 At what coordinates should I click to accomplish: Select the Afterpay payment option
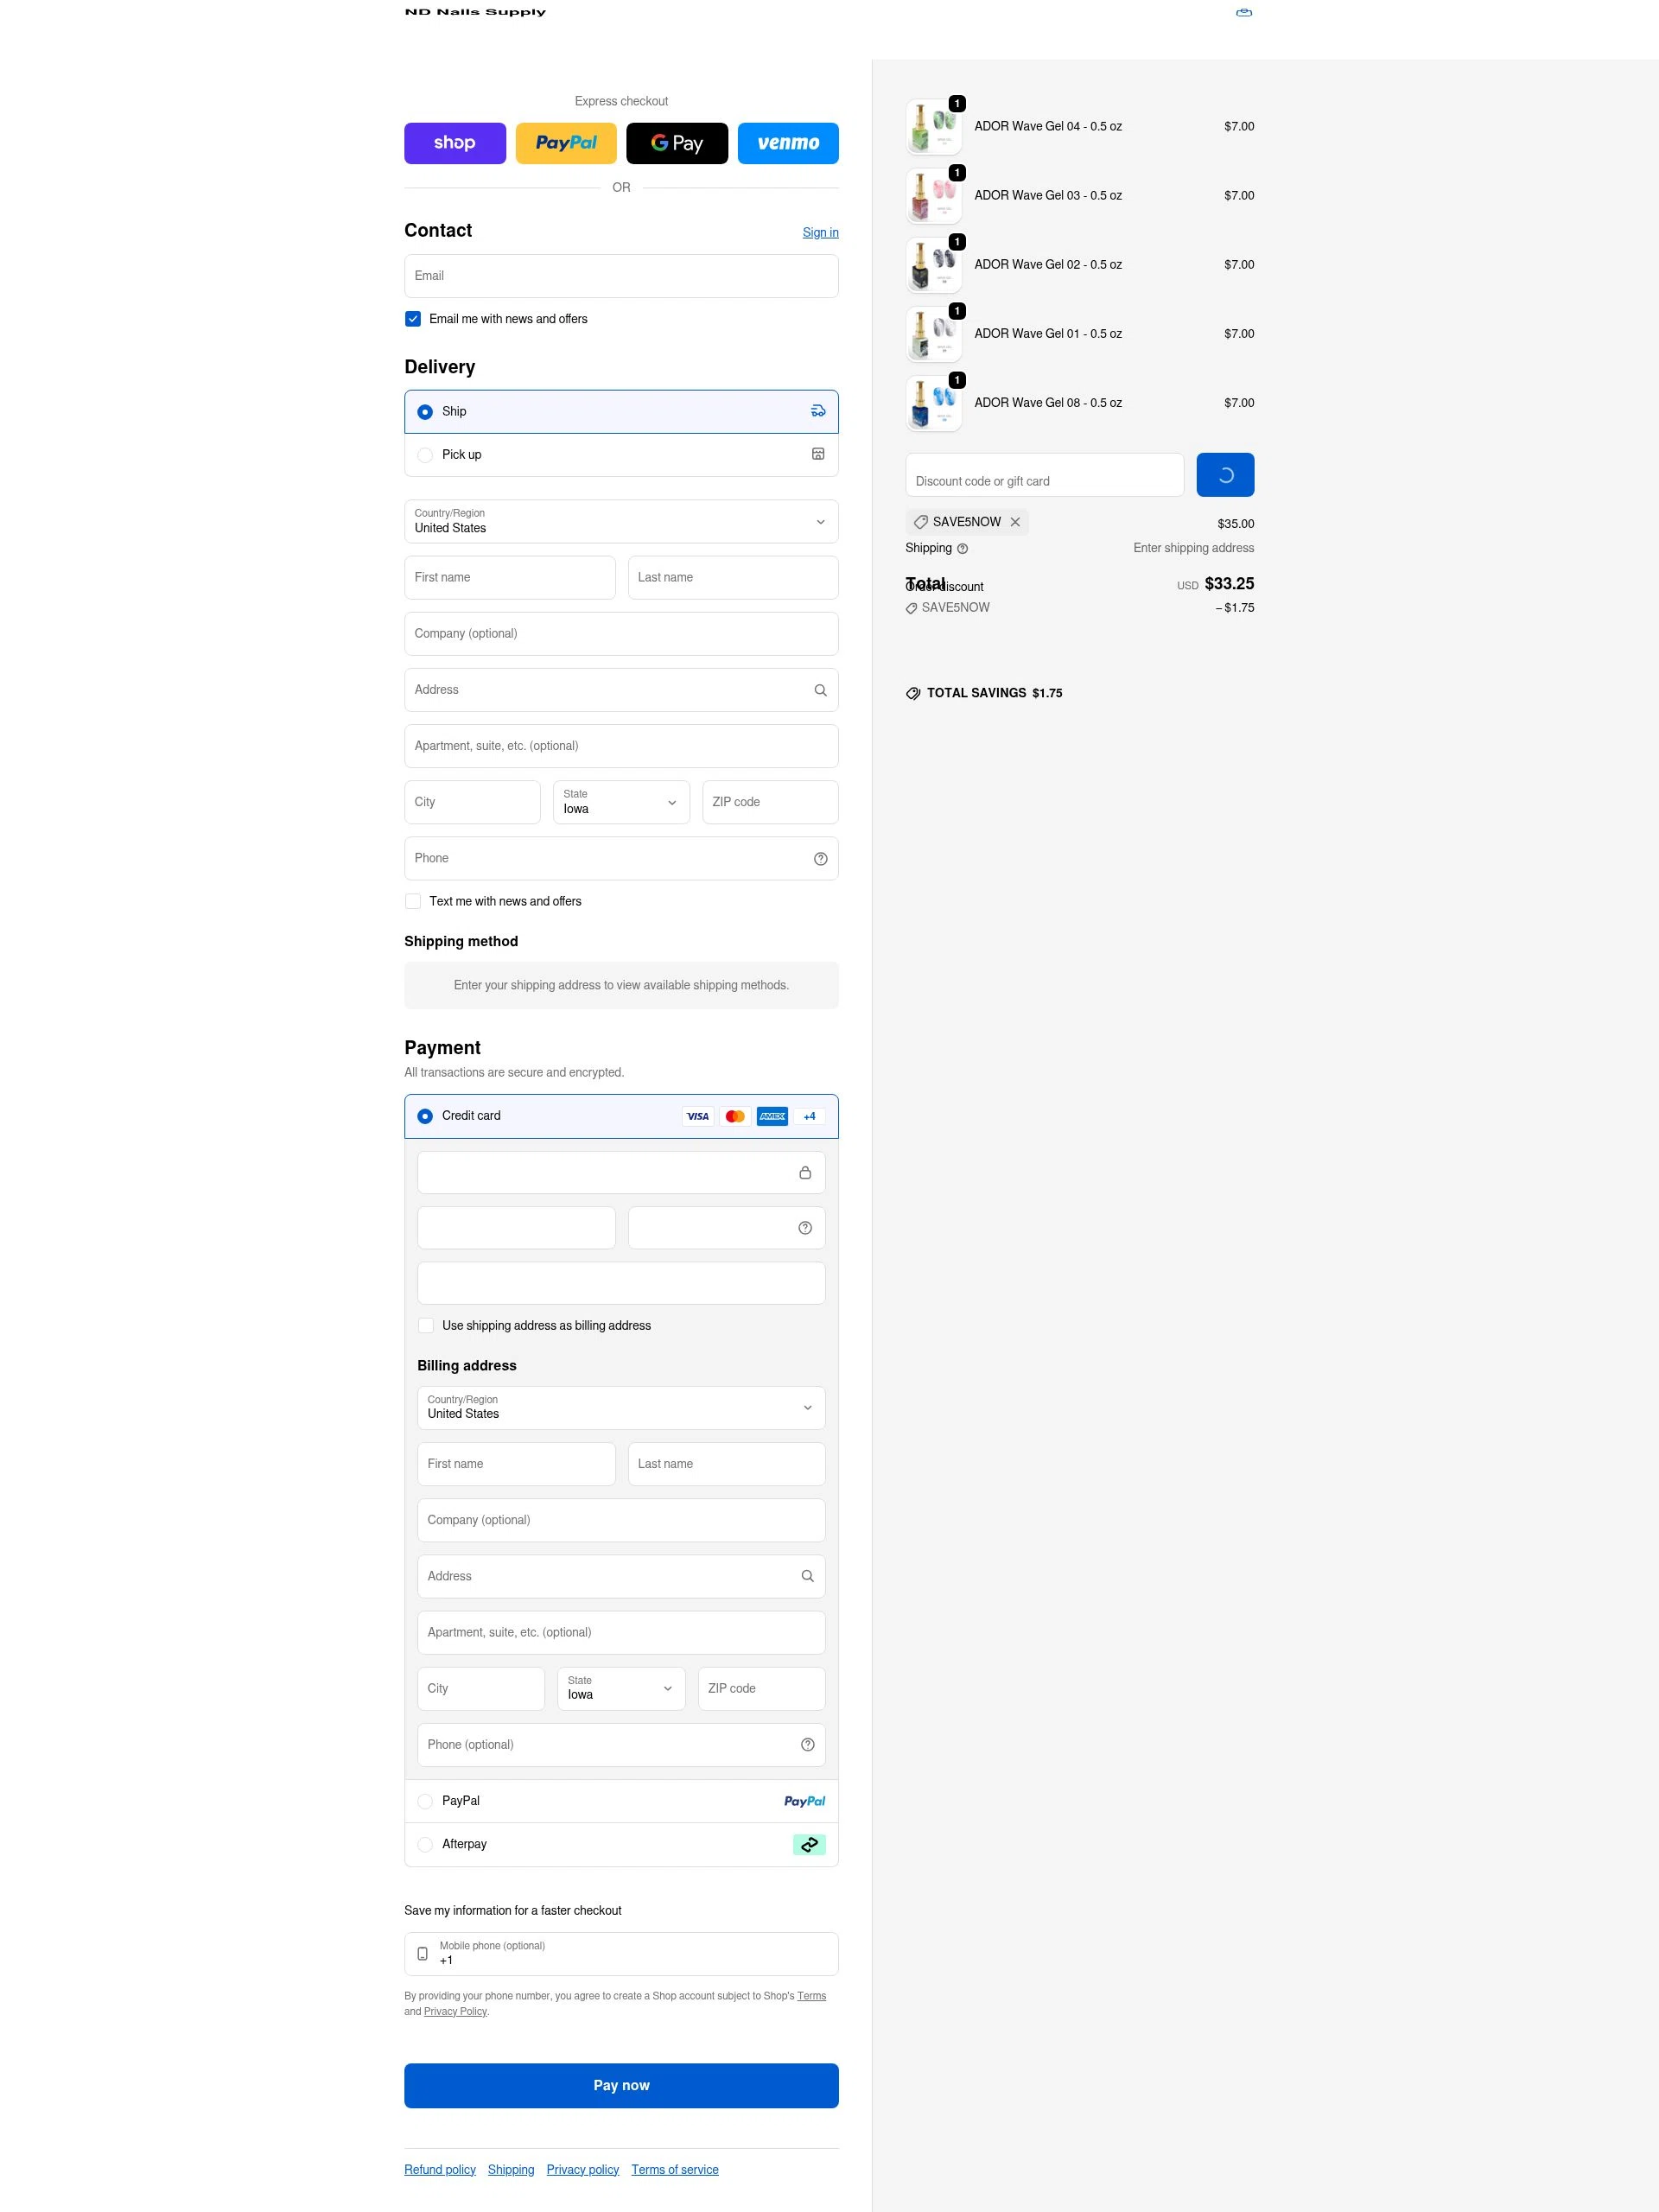pyautogui.click(x=425, y=1844)
